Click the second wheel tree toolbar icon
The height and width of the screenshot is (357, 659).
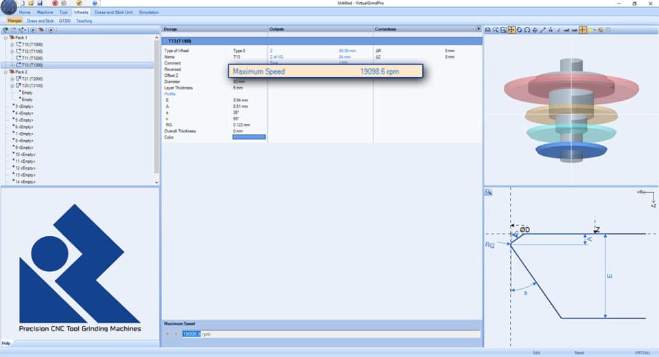[14, 30]
